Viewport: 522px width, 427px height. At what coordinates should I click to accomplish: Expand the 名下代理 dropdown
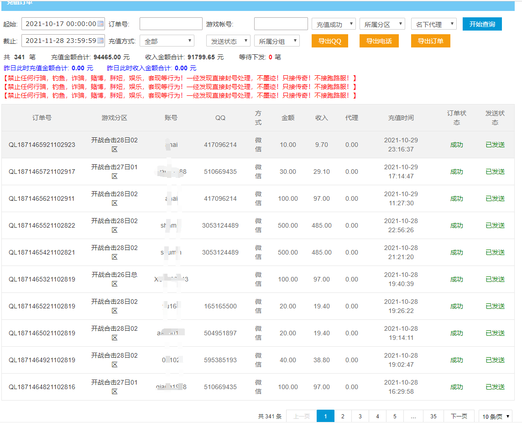coord(433,24)
